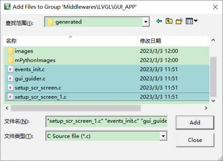The width and height of the screenshot is (223, 161).
Task: Click the C file icon beside setup_scr_screen_1.c
Action: point(11,97)
